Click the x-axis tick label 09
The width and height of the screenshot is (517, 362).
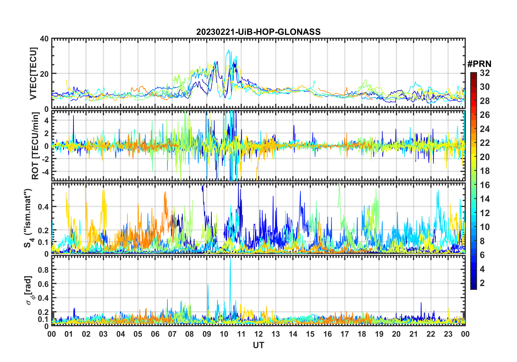pyautogui.click(x=207, y=334)
